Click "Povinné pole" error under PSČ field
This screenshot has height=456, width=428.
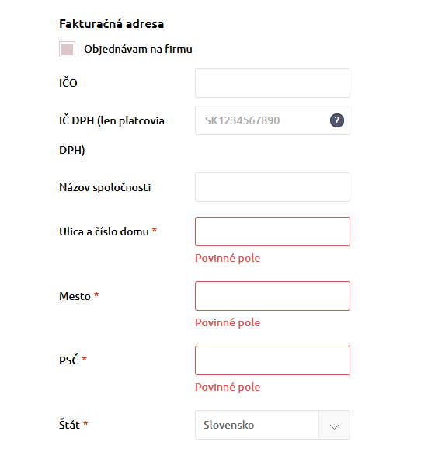coord(228,387)
